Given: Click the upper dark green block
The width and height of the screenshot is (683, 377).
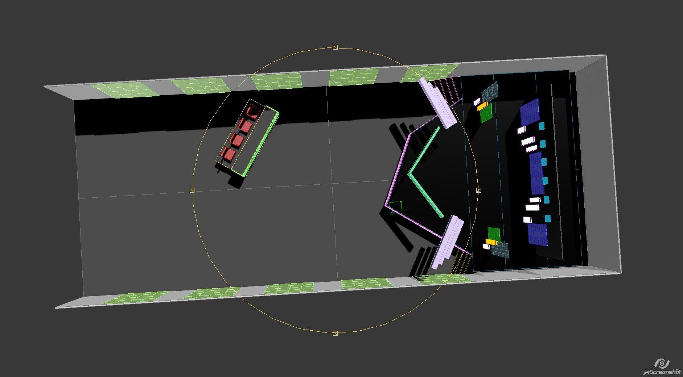Looking at the screenshot, I should tap(486, 114).
